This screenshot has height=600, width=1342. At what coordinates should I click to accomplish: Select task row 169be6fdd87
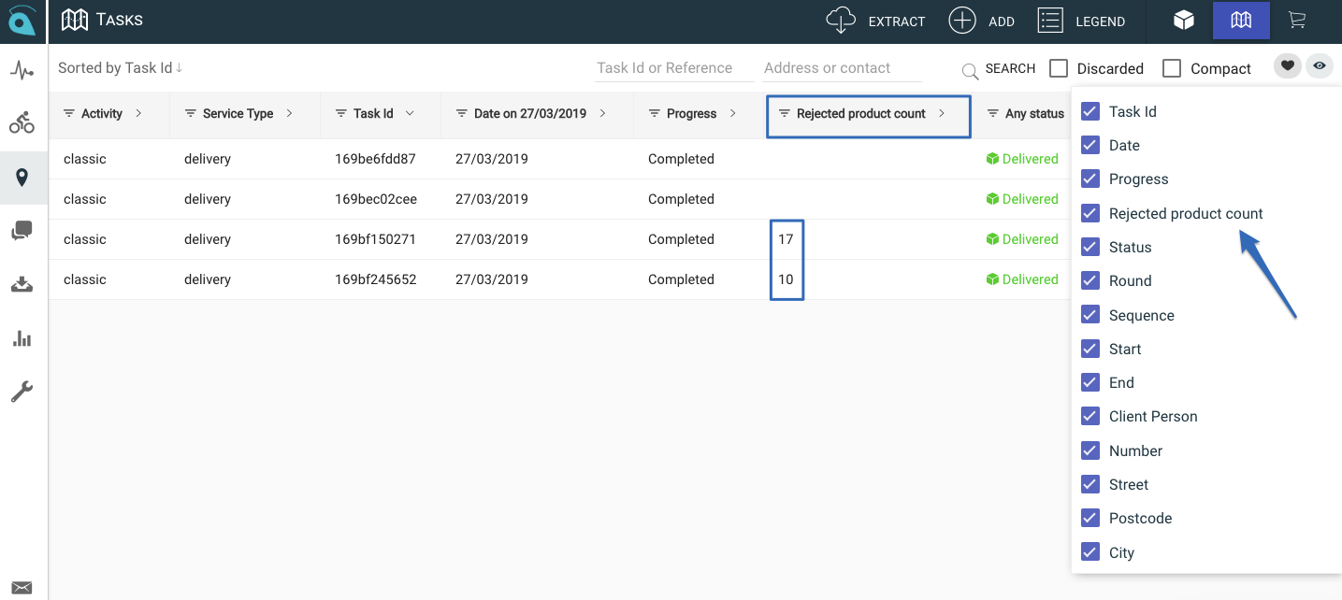point(559,159)
